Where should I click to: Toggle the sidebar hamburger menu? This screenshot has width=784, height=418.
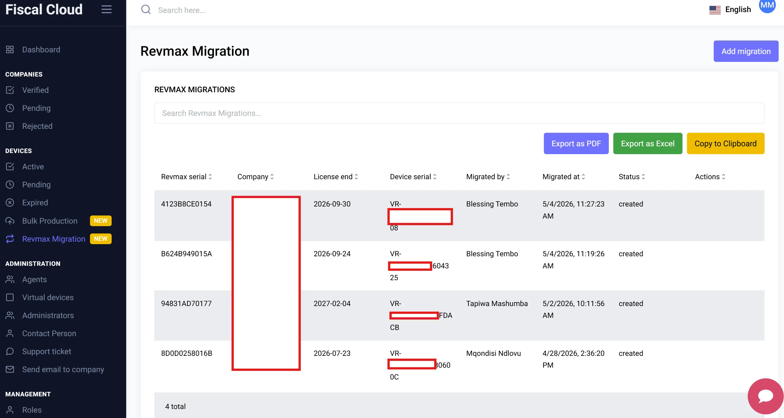tap(106, 10)
